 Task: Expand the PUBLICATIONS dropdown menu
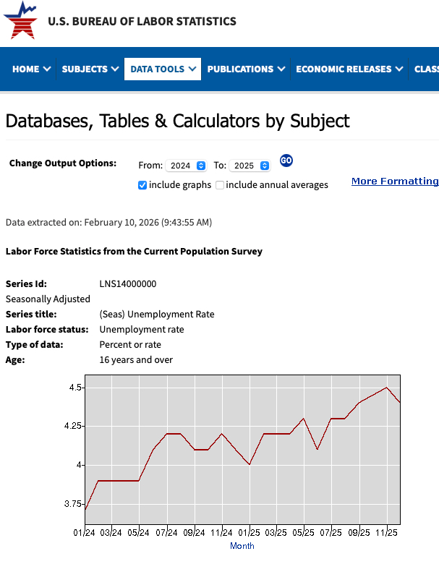pos(247,69)
